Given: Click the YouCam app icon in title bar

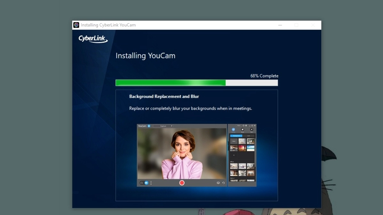Looking at the screenshot, I should pos(76,25).
